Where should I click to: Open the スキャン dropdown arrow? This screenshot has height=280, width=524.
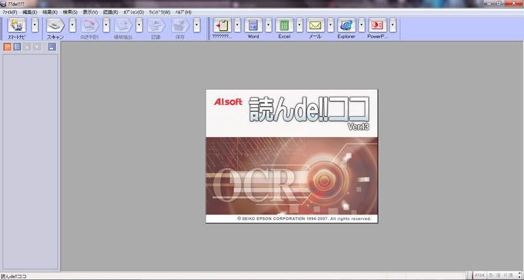[x=73, y=26]
